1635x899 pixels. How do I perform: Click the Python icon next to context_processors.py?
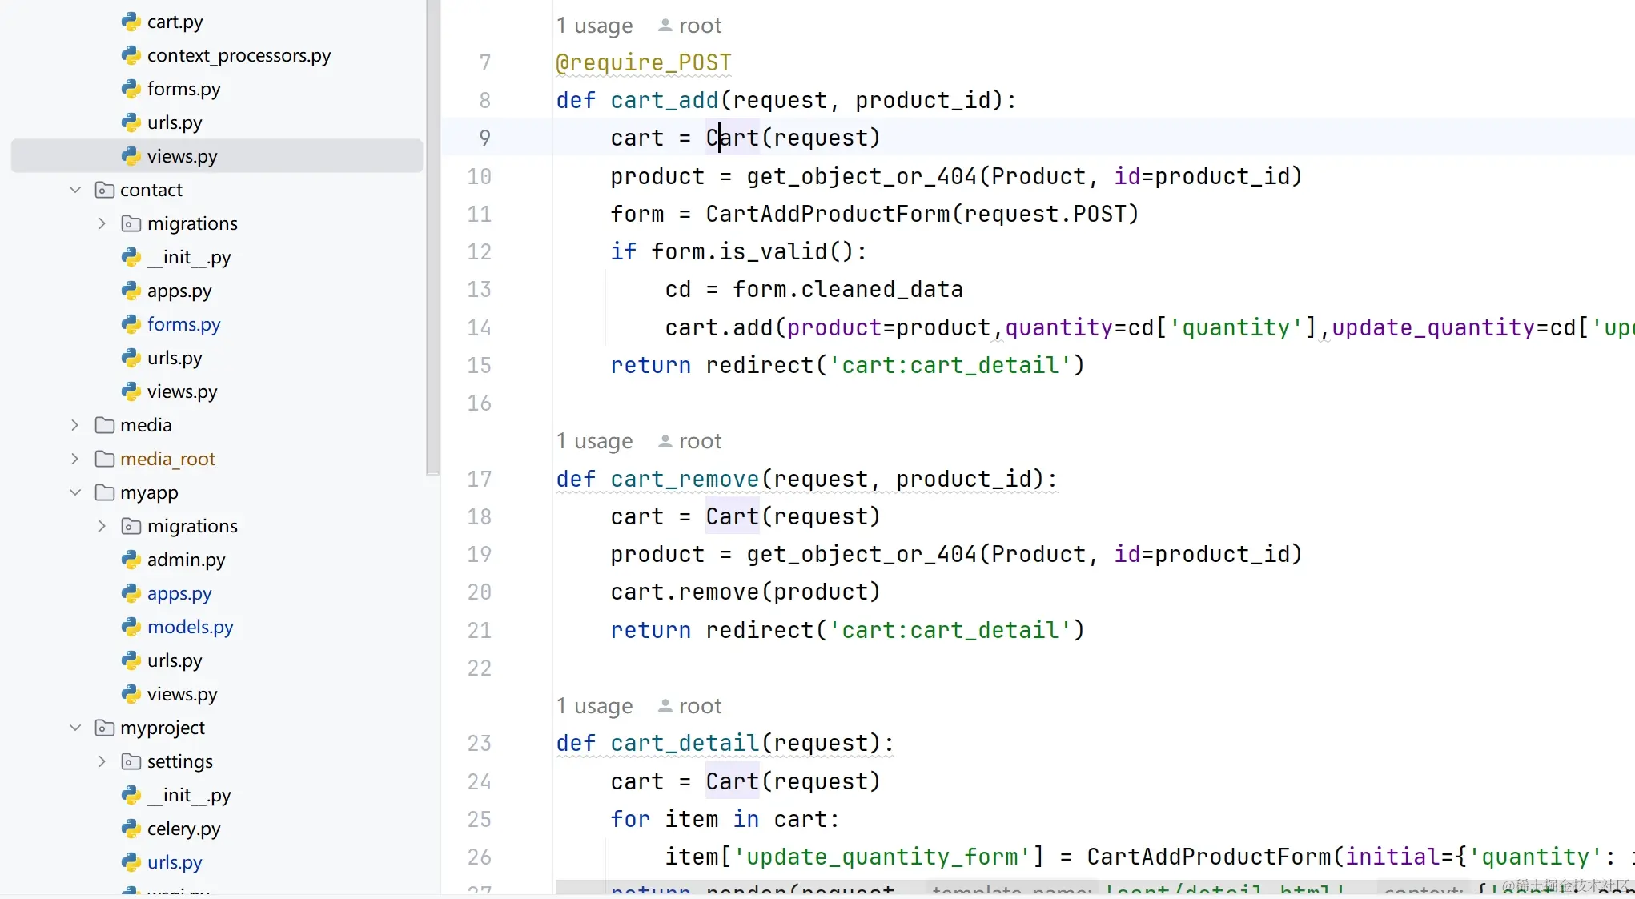[x=131, y=55]
